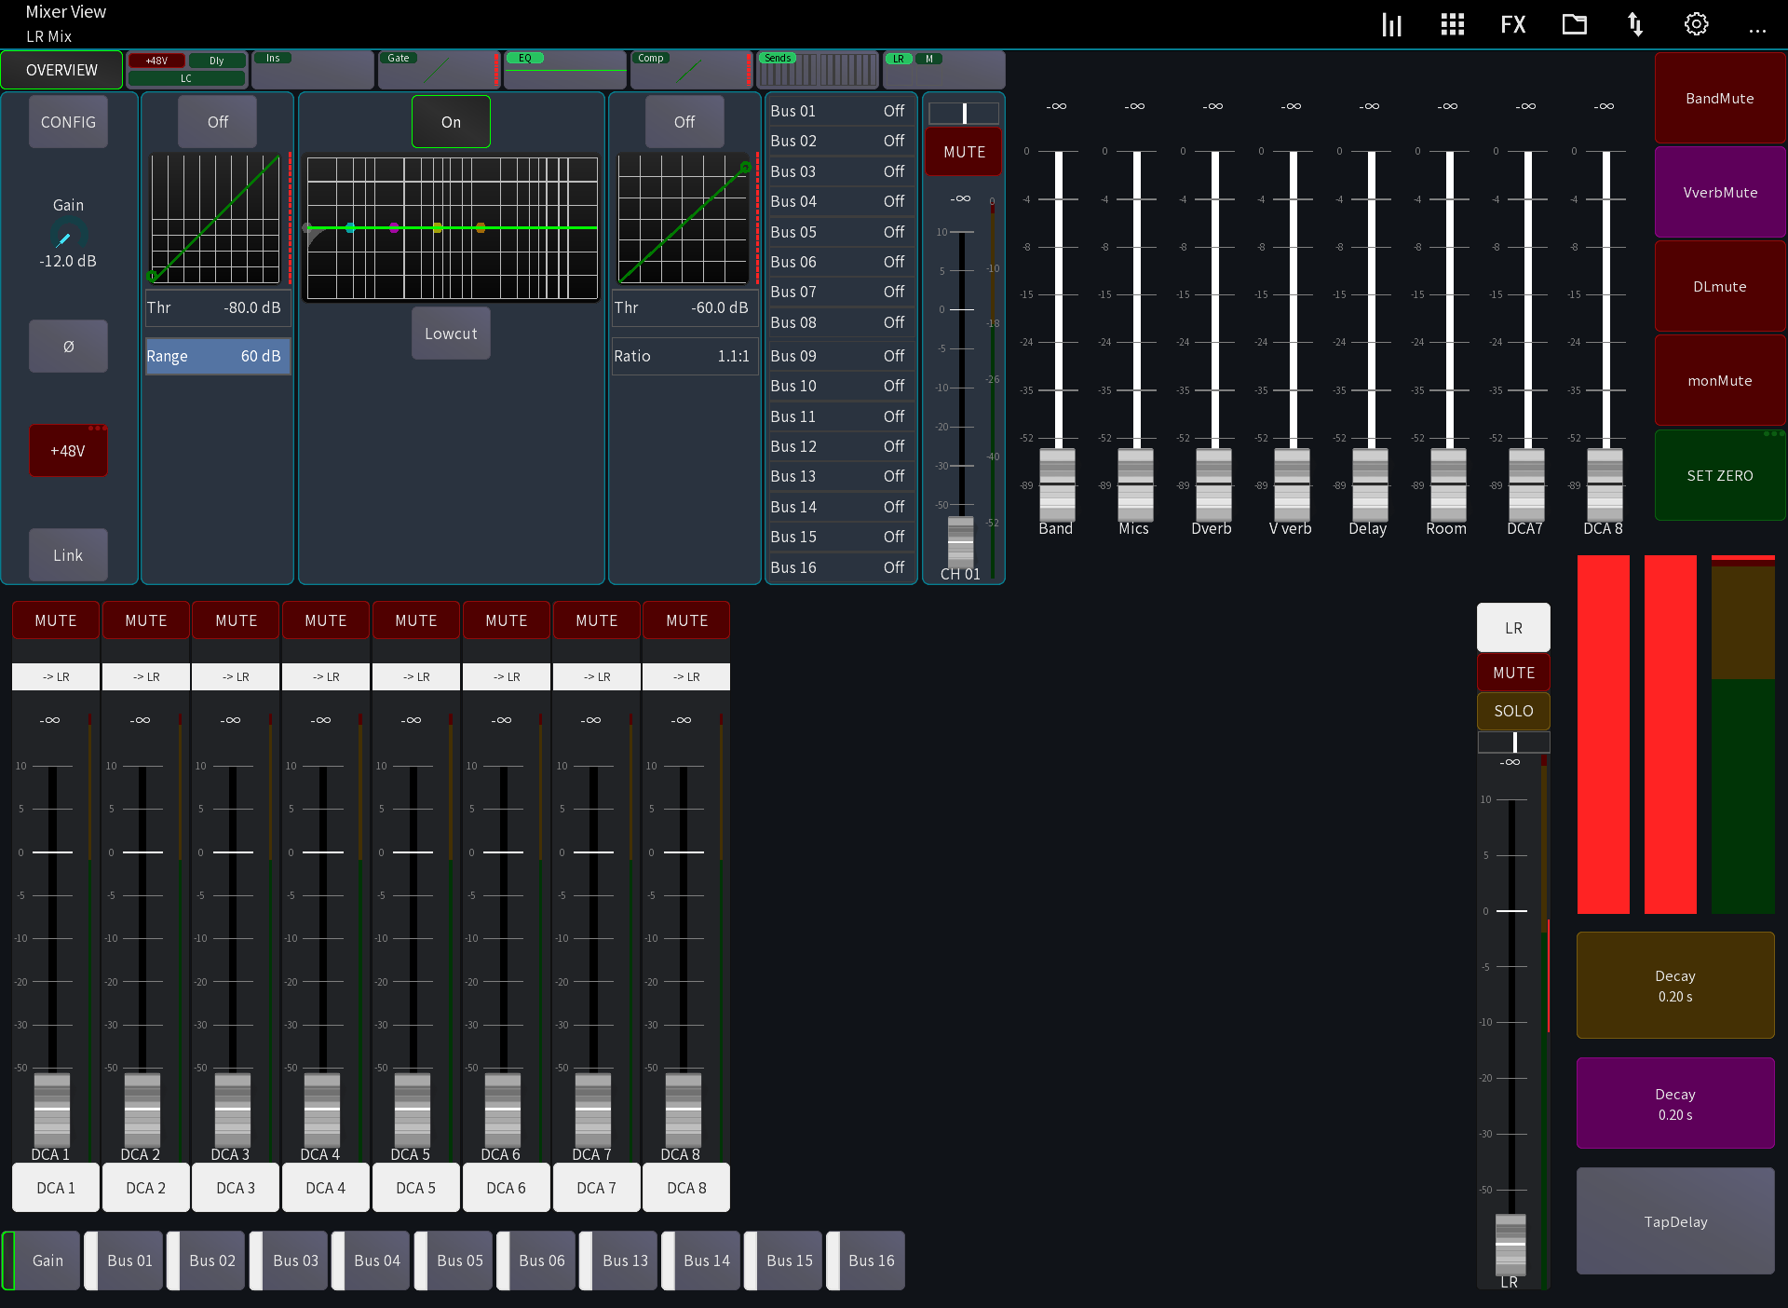Select the LR main bus button
The height and width of the screenshot is (1308, 1788).
click(1514, 628)
